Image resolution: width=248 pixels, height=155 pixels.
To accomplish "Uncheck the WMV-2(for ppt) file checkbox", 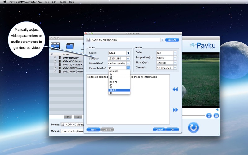I will click(55, 64).
